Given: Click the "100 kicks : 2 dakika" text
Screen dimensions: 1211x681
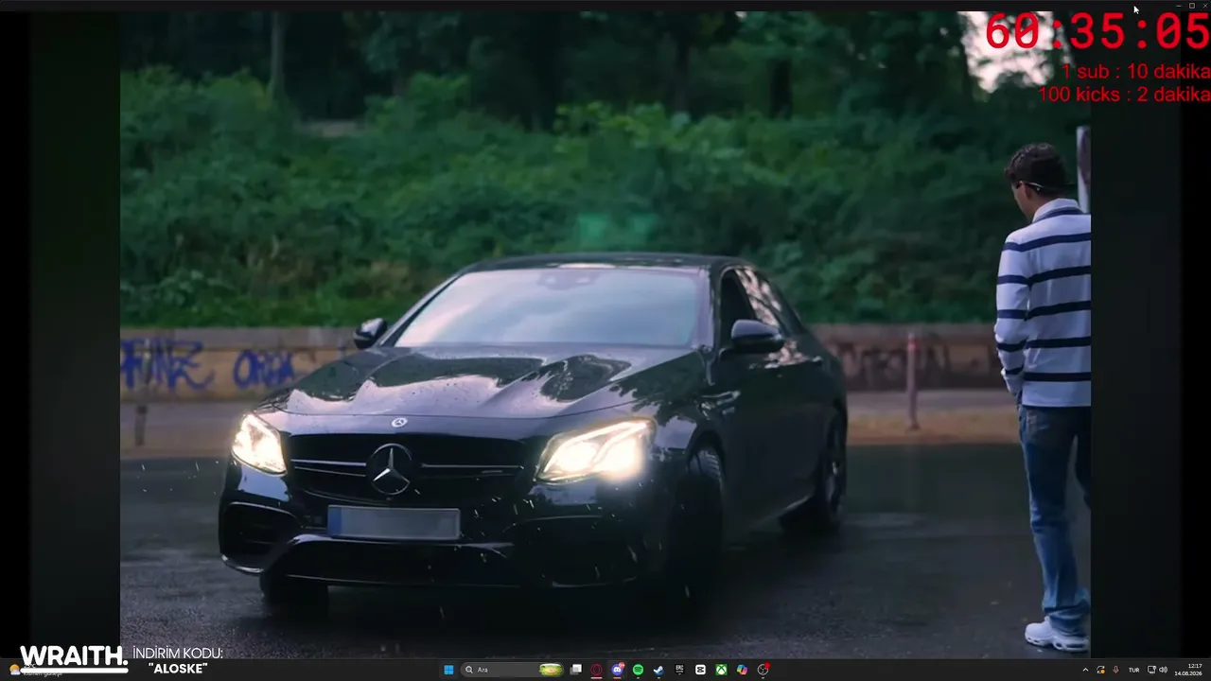Looking at the screenshot, I should pos(1124,95).
